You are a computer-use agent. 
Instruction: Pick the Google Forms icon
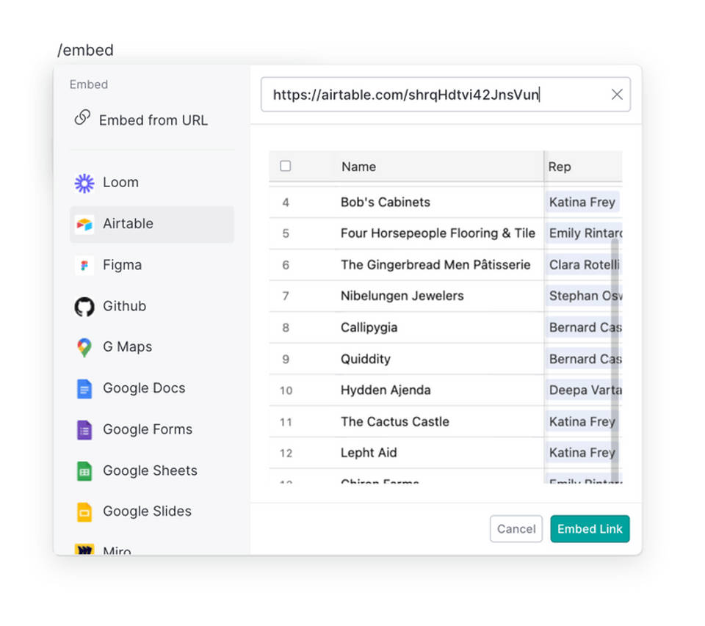click(84, 429)
